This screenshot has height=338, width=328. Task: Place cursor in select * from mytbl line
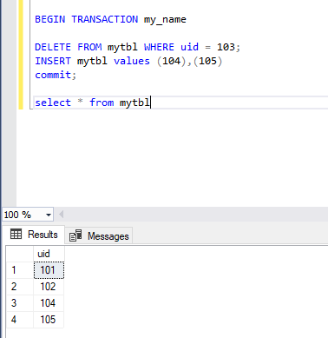tap(93, 103)
